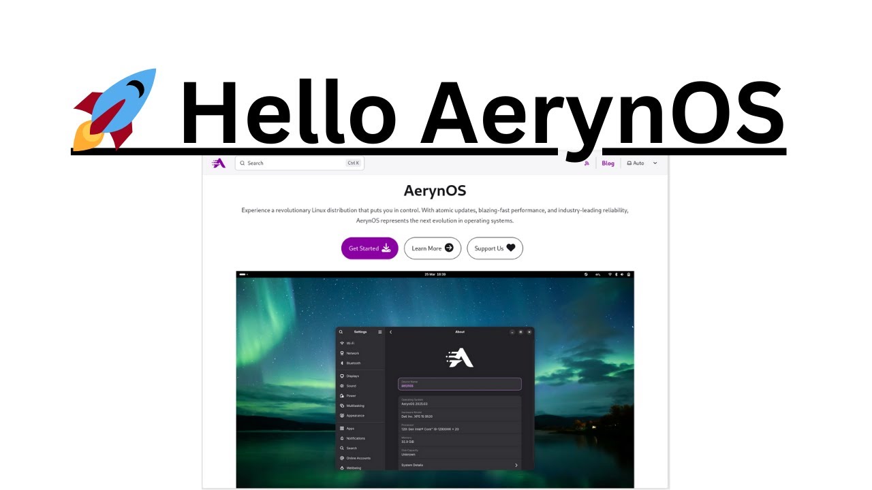Select Wellbeing in the Settings sidebar

[x=360, y=468]
